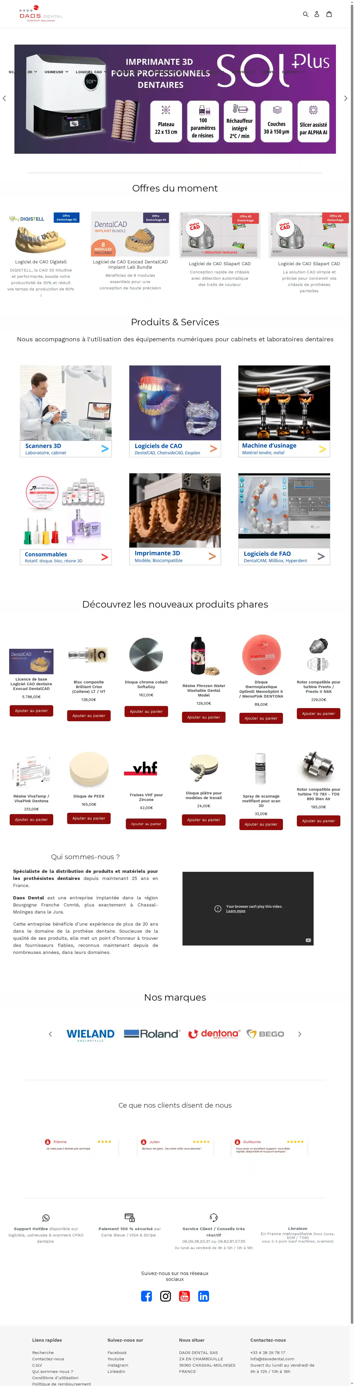Go to next banner slide arrow
354x1386 pixels.
[345, 98]
